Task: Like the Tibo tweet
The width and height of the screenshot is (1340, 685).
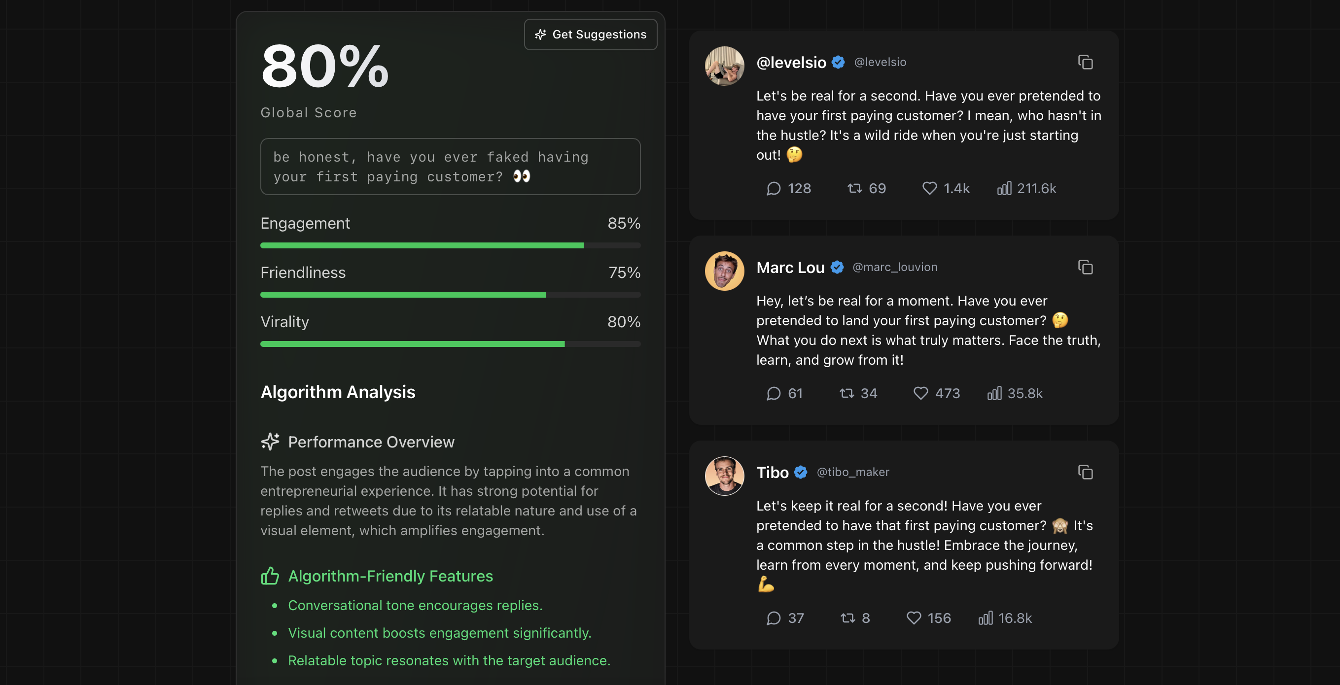Action: click(914, 618)
